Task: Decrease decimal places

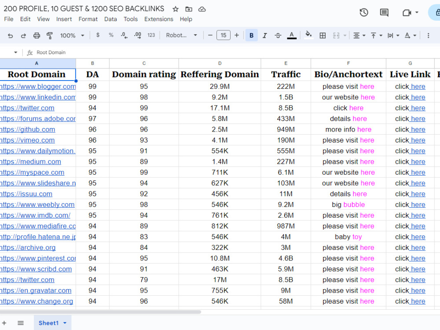Action: click(x=124, y=35)
